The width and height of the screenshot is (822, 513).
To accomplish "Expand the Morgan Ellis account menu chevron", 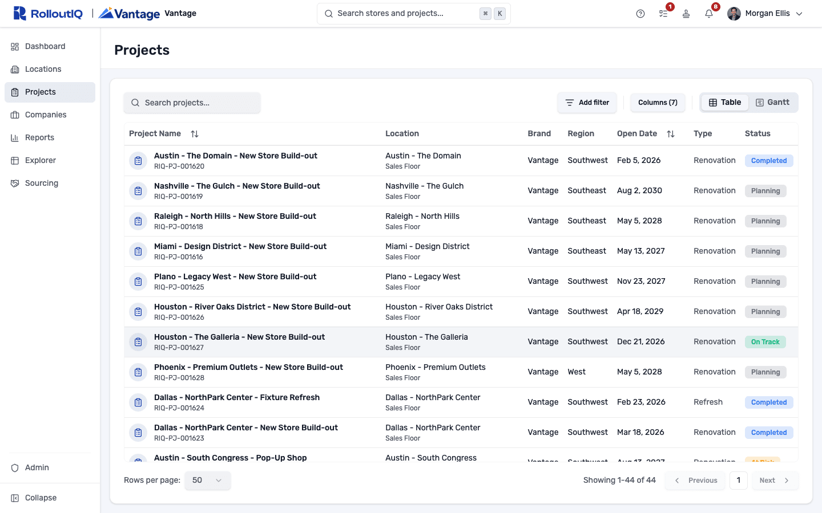I will click(799, 14).
